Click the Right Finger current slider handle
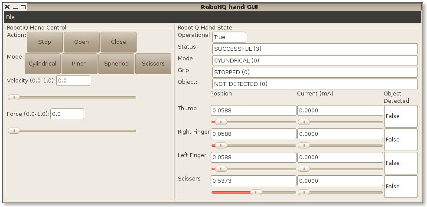This screenshot has height=207, width=427. click(x=303, y=146)
